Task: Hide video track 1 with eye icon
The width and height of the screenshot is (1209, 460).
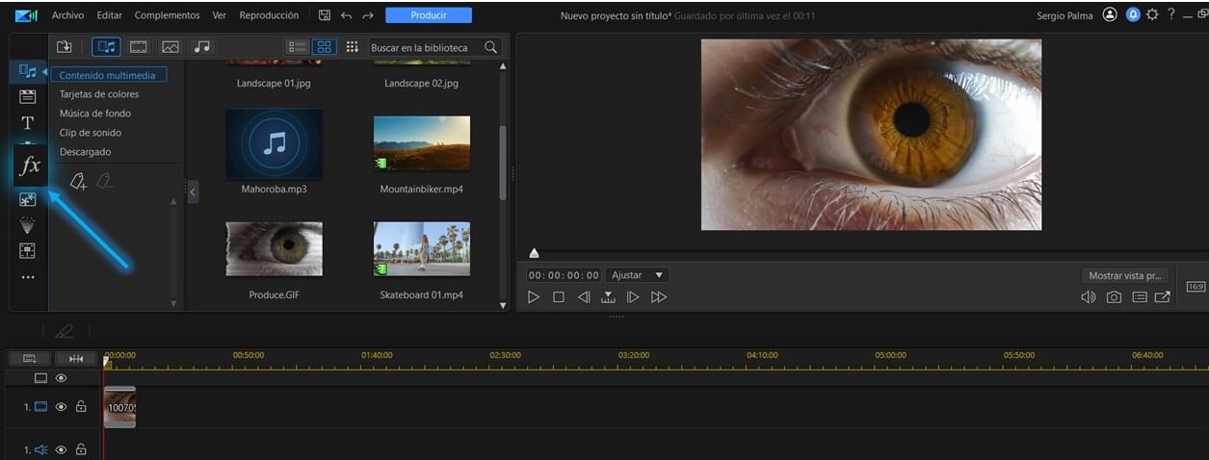Action: (61, 407)
